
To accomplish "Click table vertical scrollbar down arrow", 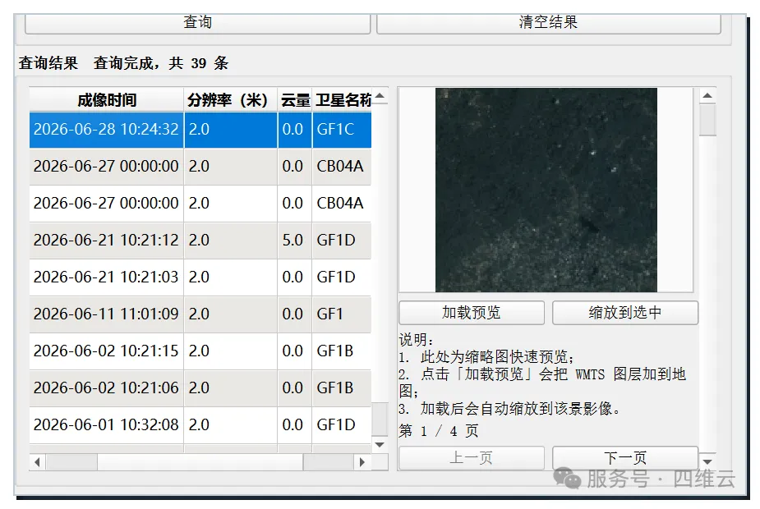I will click(380, 445).
